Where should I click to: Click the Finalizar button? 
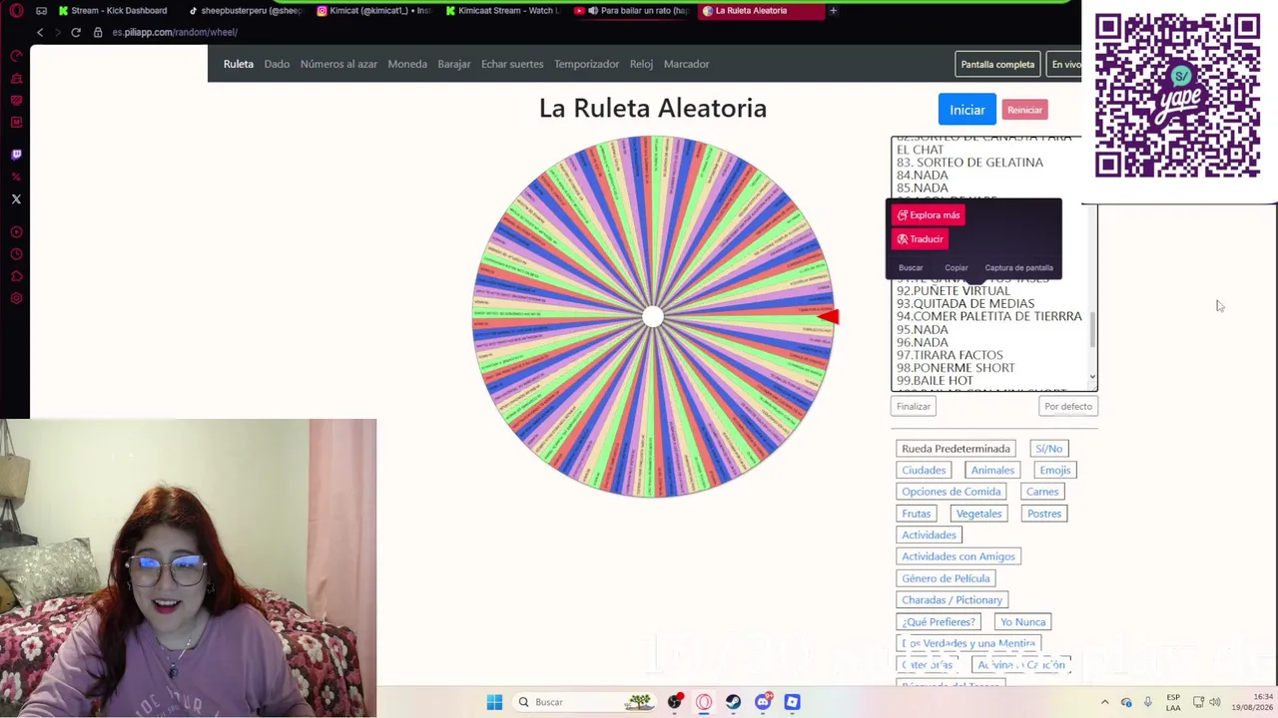coord(914,406)
